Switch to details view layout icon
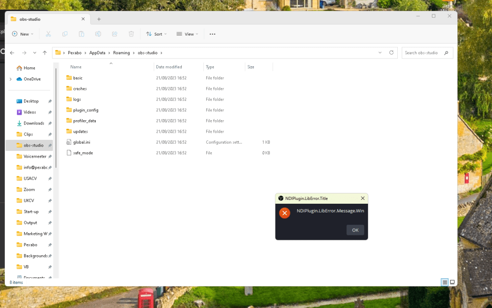Screen dimensions: 492x308 pos(444,282)
